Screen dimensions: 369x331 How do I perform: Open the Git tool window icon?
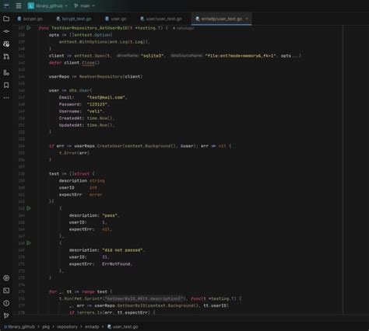(6, 315)
